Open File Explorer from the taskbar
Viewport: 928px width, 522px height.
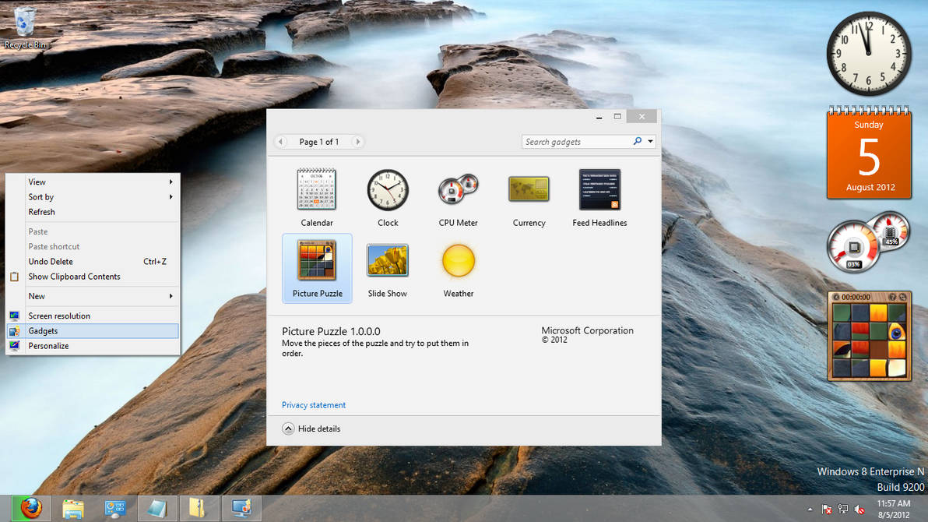(x=73, y=509)
